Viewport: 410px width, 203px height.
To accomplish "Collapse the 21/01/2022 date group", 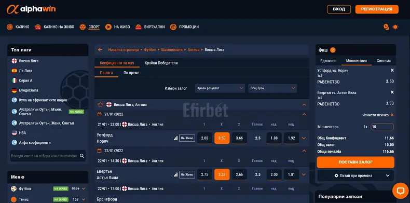I will click(304, 114).
